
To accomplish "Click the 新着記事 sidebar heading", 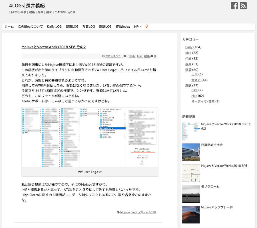I will [x=189, y=117].
